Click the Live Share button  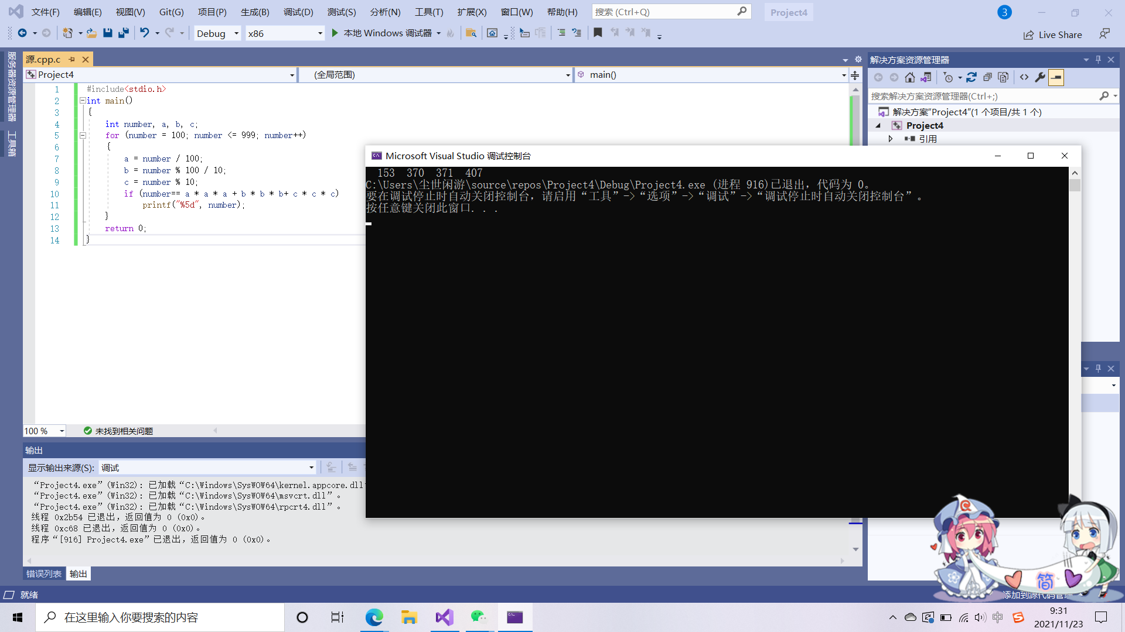pyautogui.click(x=1053, y=35)
